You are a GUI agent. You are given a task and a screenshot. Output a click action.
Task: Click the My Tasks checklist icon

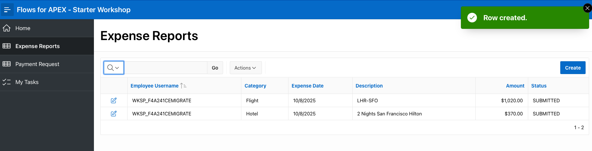point(6,82)
